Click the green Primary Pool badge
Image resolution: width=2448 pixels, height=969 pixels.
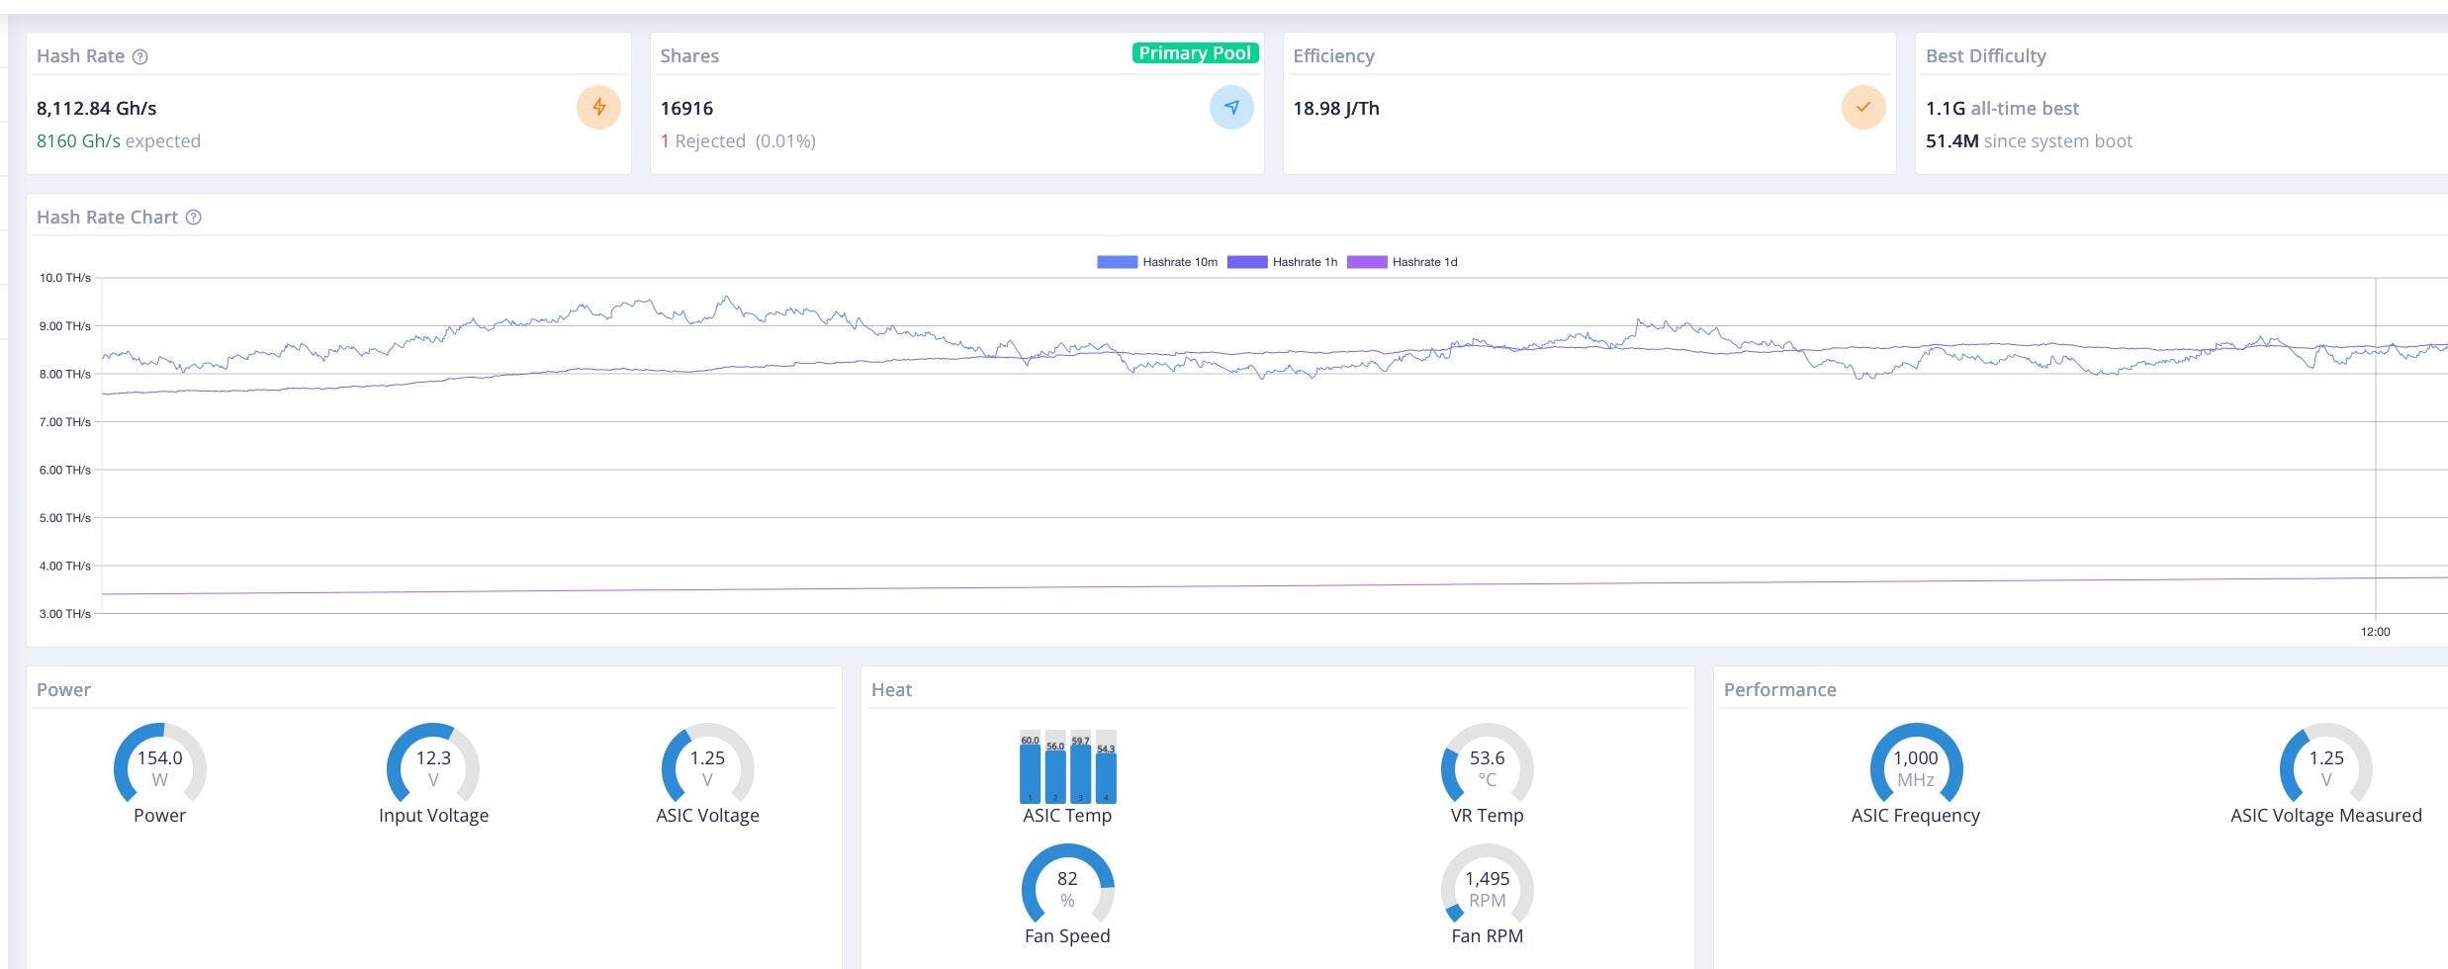pos(1194,53)
